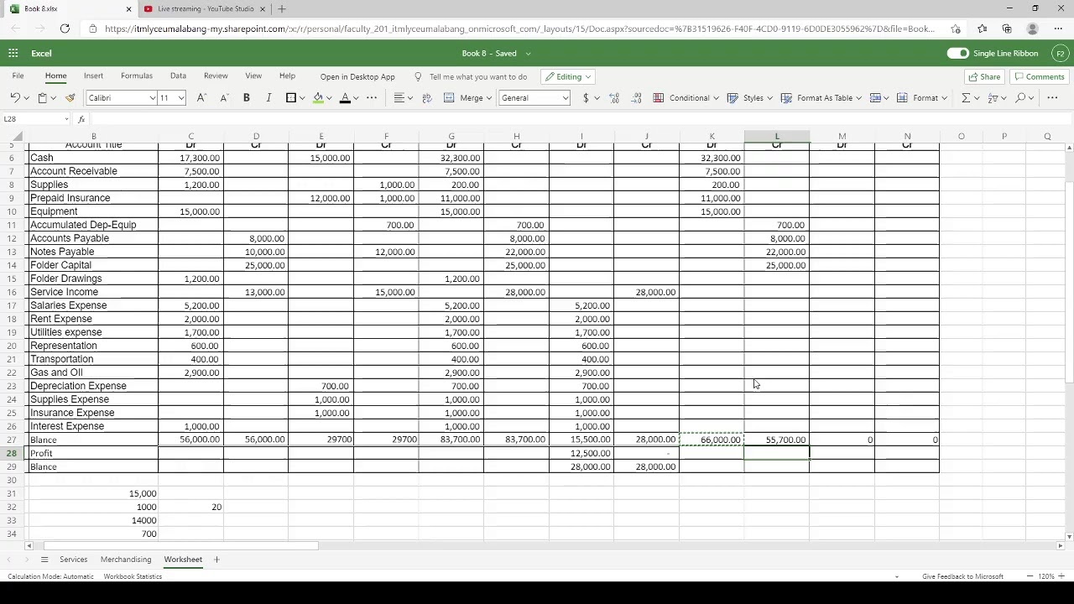Image resolution: width=1074 pixels, height=604 pixels.
Task: Open more font options ellipsis
Action: (x=372, y=98)
